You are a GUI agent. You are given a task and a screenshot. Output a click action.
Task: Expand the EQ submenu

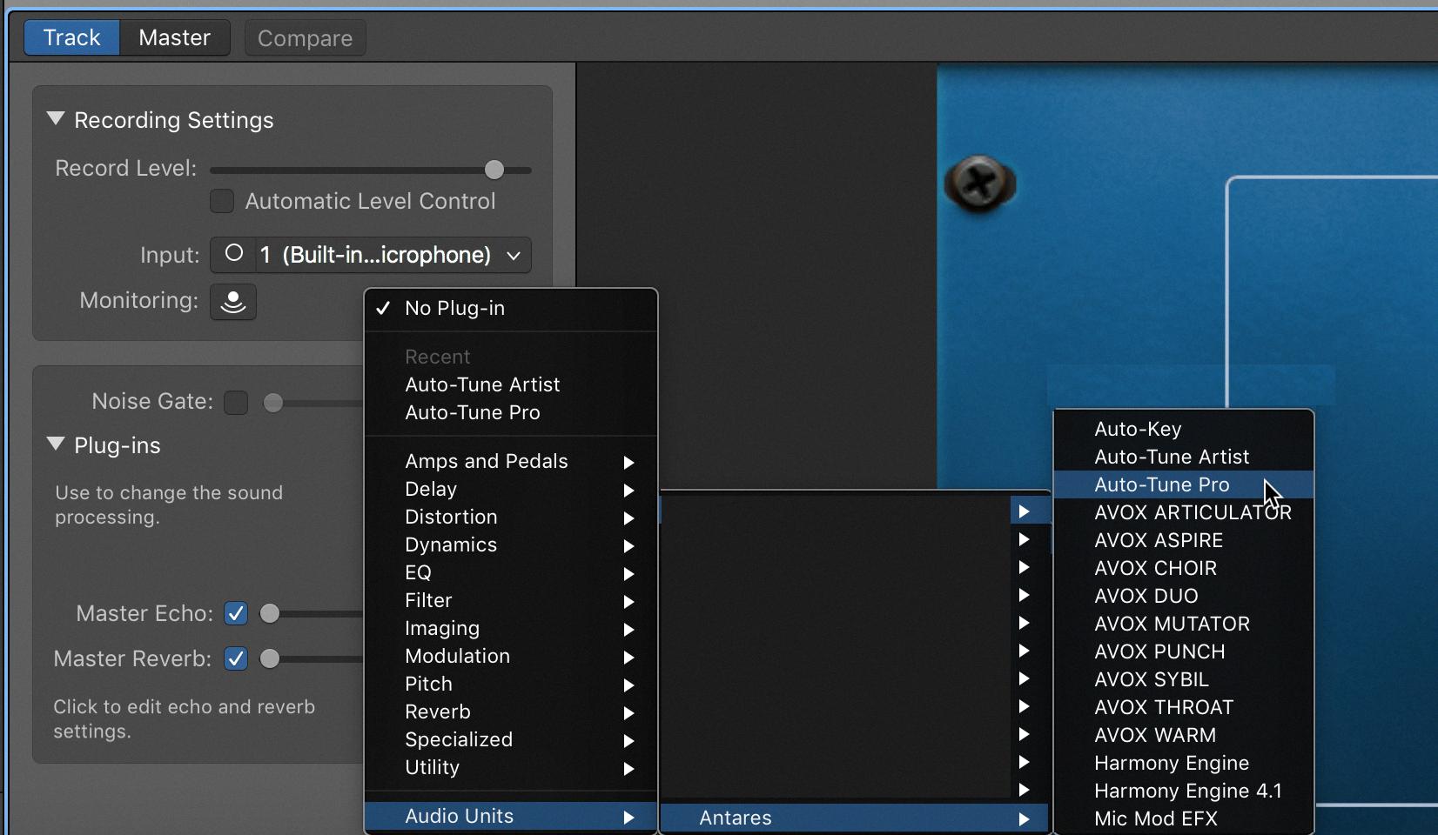click(511, 572)
